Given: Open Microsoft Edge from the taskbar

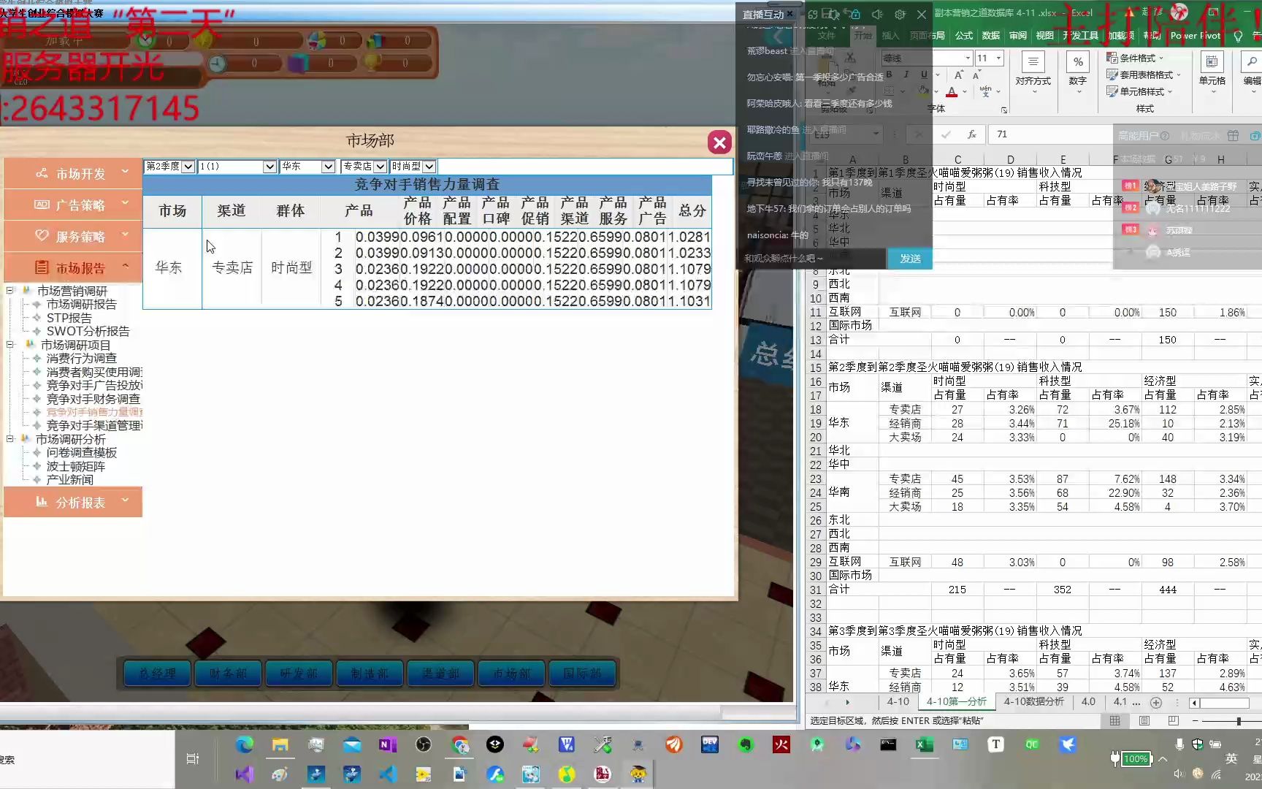Looking at the screenshot, I should tap(245, 744).
